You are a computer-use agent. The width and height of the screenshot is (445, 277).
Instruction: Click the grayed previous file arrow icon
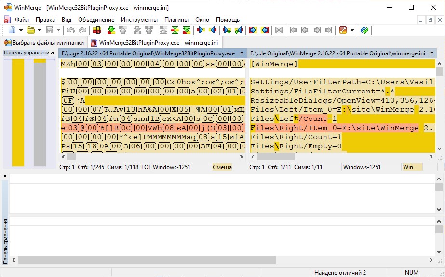pos(305,30)
